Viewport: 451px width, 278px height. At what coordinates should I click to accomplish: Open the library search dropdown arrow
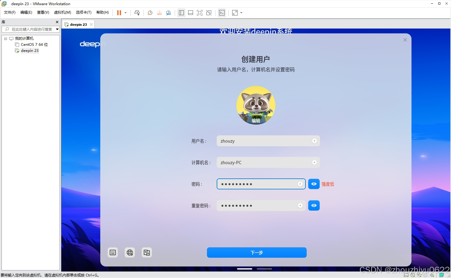click(57, 29)
